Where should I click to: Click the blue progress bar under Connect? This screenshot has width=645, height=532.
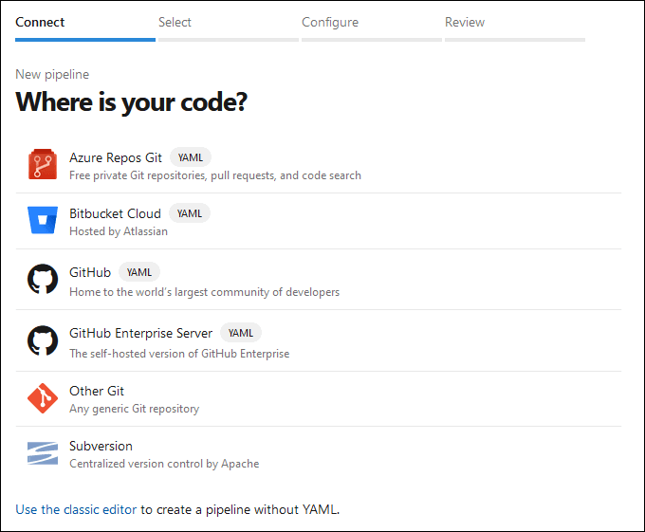click(x=85, y=40)
